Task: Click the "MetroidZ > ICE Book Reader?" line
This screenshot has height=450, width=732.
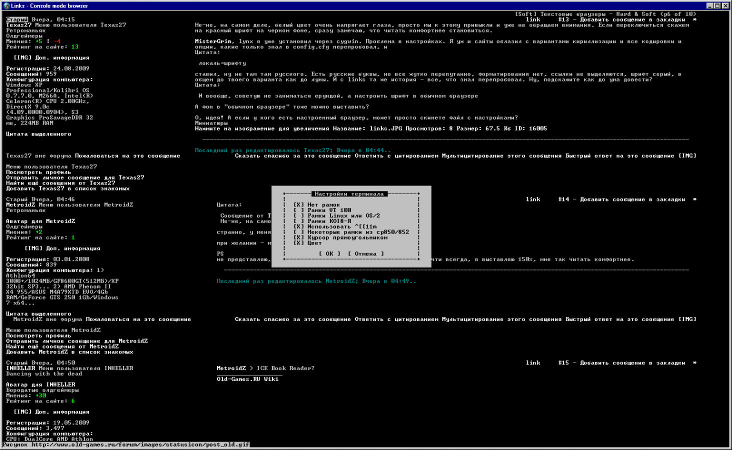Action: (265, 368)
